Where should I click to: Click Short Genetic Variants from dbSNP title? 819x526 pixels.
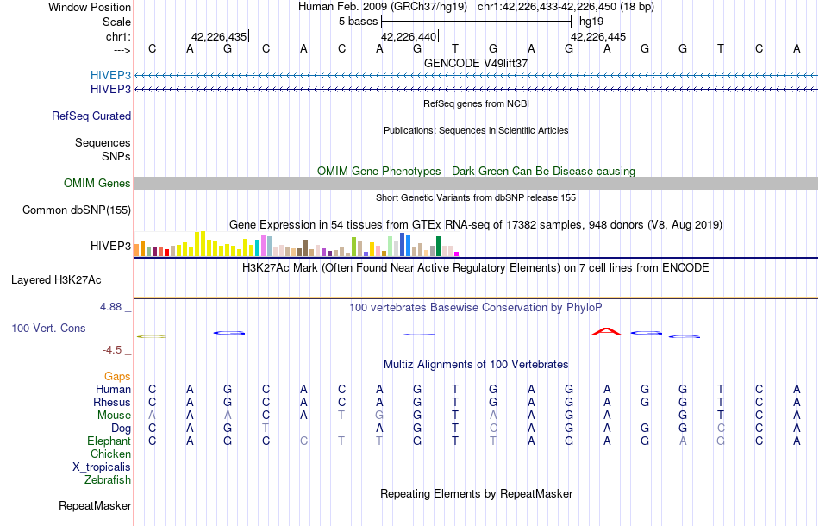pyautogui.click(x=476, y=197)
